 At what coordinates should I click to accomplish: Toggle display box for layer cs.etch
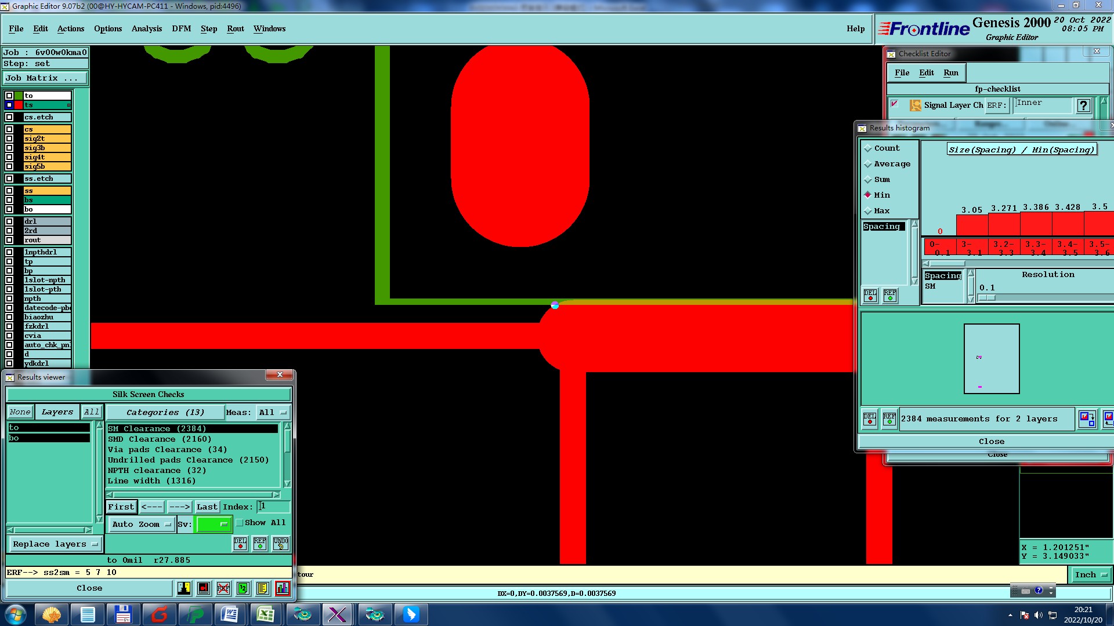tap(9, 117)
